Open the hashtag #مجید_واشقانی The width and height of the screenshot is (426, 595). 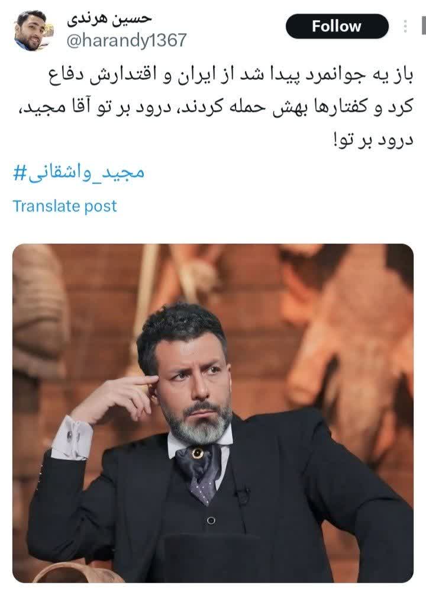click(79, 173)
